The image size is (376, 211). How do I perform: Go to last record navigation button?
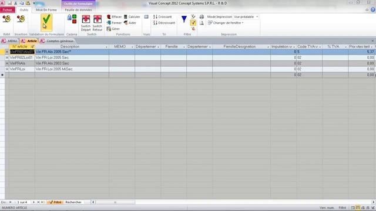[x=38, y=202]
